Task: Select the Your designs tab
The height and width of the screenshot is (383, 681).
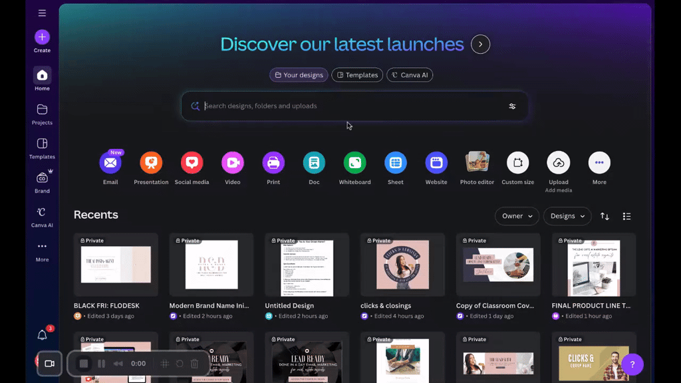Action: click(x=299, y=75)
